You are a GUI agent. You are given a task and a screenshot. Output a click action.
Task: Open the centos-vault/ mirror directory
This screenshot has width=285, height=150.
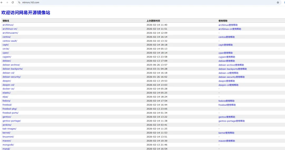coord(10,41)
